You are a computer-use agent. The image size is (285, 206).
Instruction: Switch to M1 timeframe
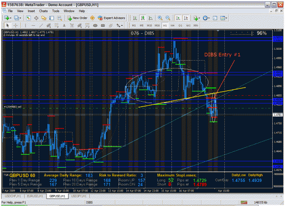click(134, 26)
